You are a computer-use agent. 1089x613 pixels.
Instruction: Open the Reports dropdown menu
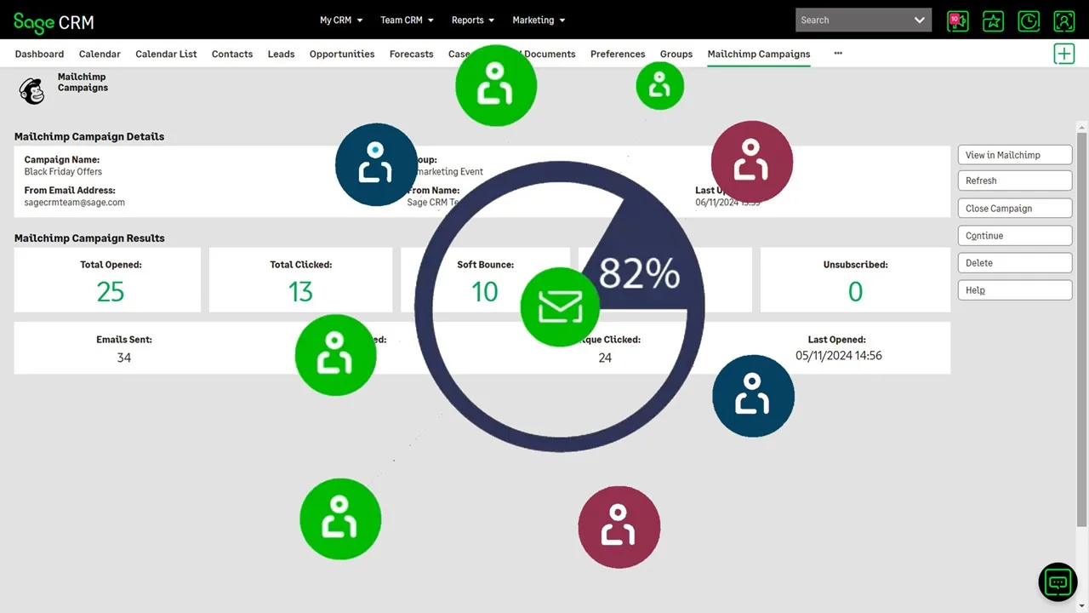pos(472,20)
